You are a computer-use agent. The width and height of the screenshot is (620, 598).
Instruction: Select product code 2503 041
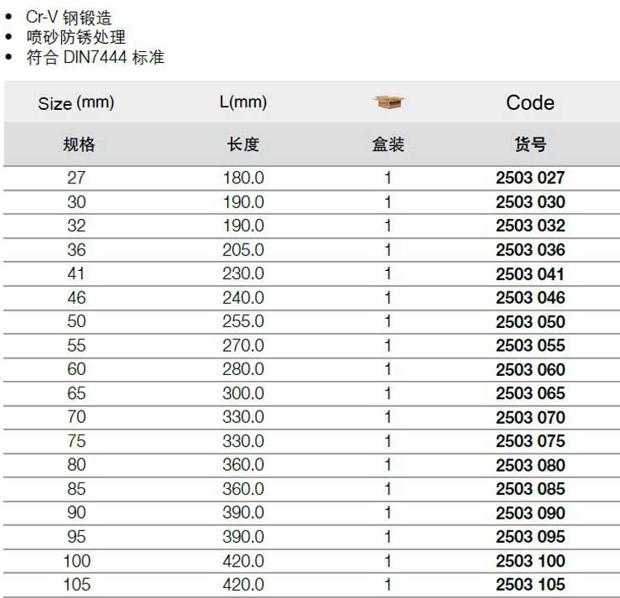click(530, 273)
